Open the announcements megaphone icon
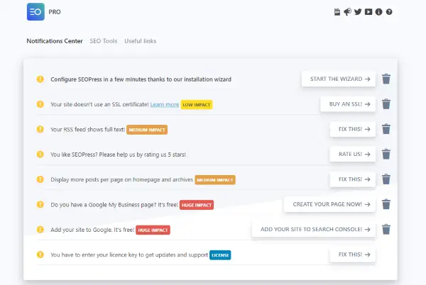 (x=347, y=12)
